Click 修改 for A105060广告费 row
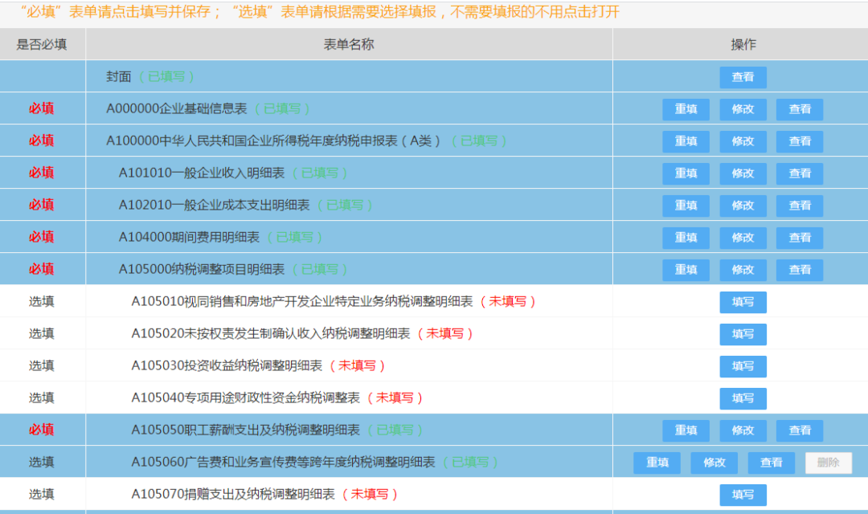This screenshot has width=868, height=514. (x=714, y=463)
